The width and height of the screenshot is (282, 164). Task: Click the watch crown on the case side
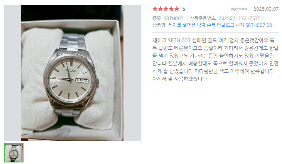point(98,82)
